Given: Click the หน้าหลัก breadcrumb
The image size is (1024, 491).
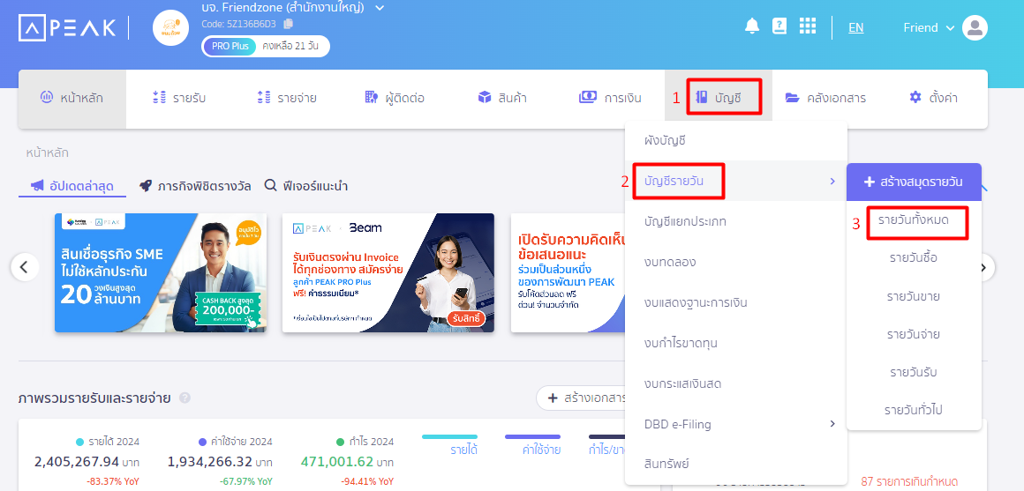Looking at the screenshot, I should [47, 153].
